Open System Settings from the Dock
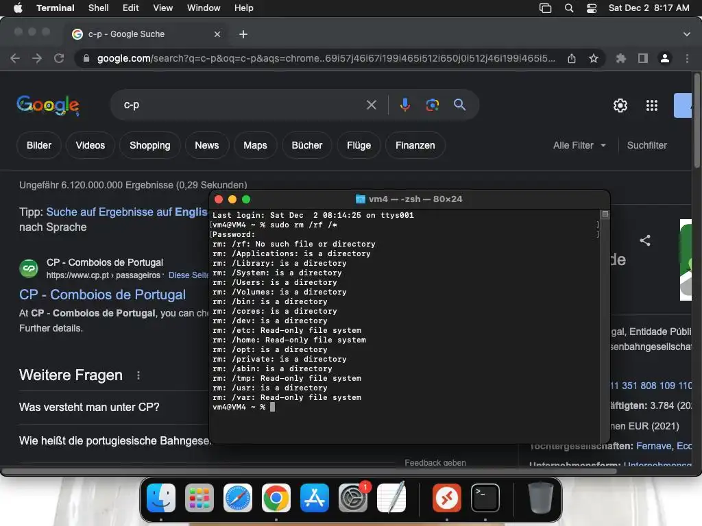Viewport: 702px width, 526px height. click(353, 498)
